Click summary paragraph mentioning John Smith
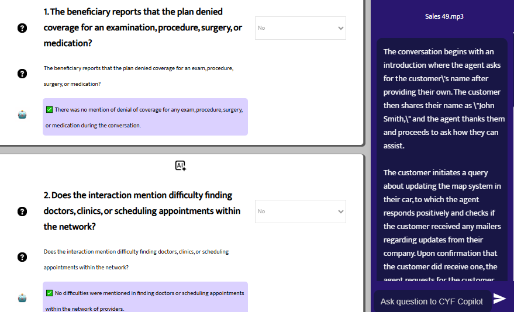 (444, 99)
